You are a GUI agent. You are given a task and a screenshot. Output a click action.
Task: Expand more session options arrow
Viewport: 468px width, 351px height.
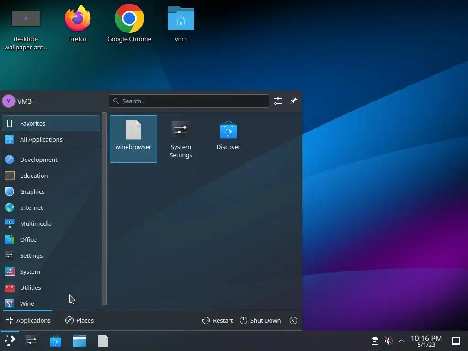pos(293,320)
